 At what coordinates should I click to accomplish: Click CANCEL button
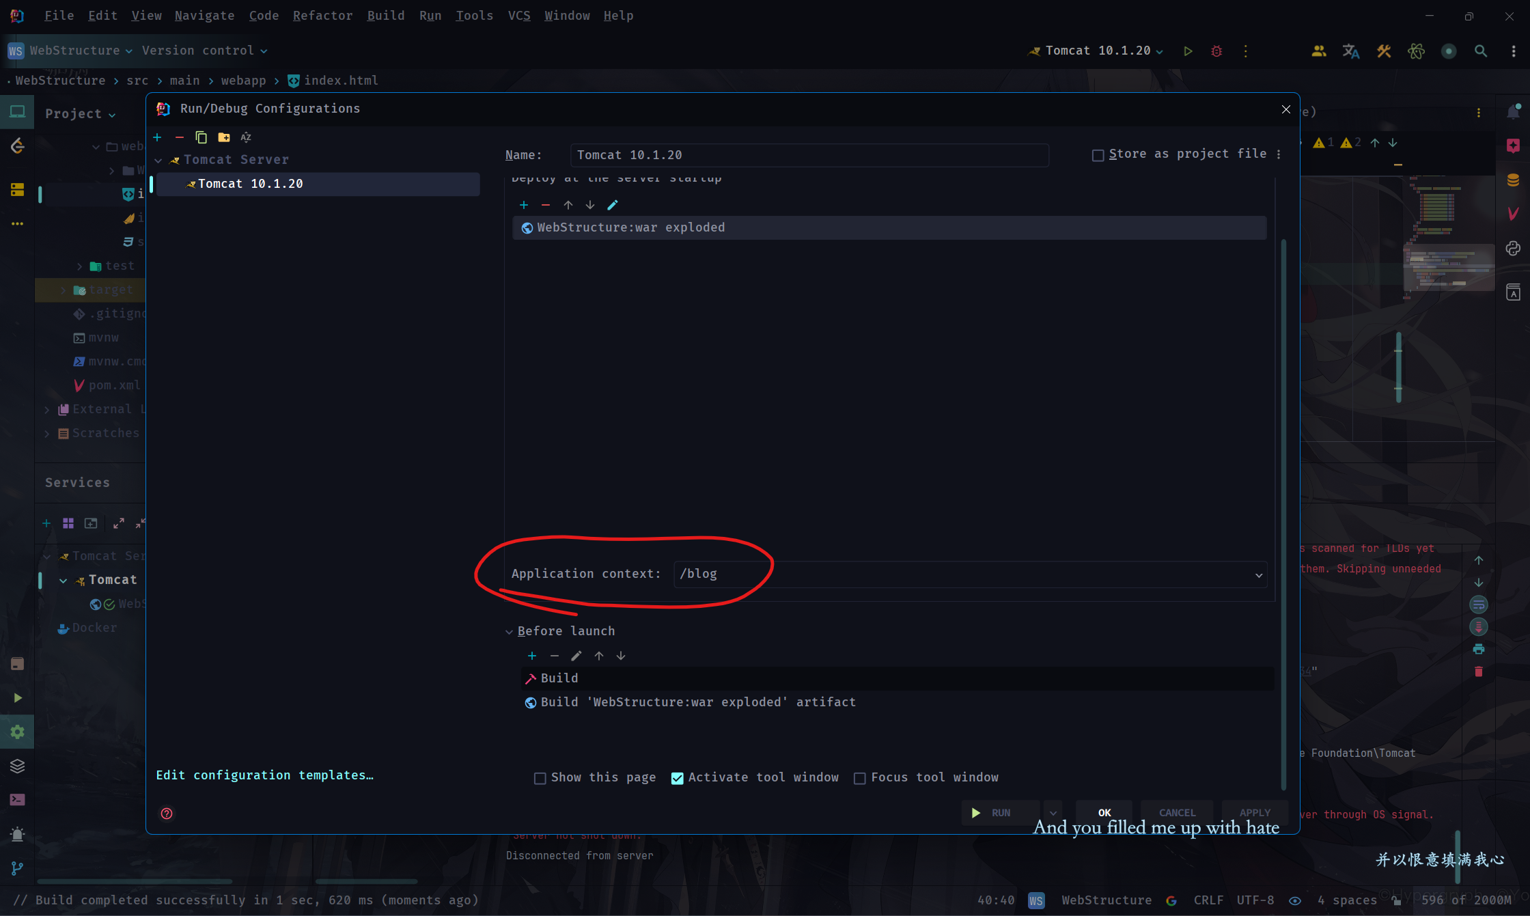coord(1177,813)
